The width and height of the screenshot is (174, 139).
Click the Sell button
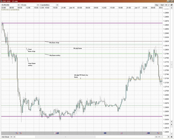point(162,5)
